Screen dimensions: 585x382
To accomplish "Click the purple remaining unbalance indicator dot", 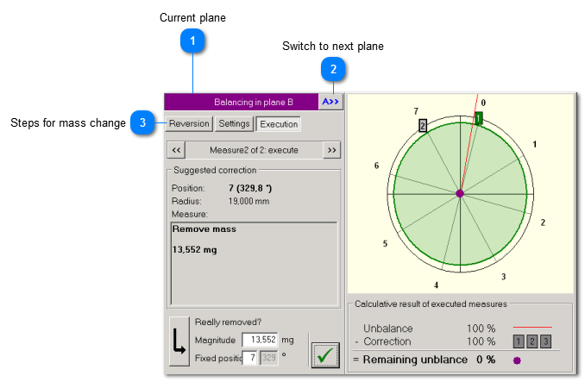I will click(x=517, y=360).
